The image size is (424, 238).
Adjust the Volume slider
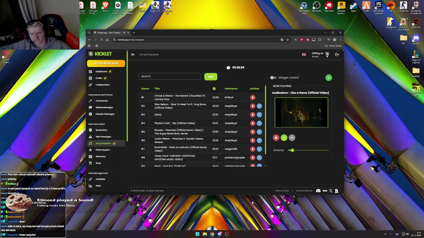308,150
